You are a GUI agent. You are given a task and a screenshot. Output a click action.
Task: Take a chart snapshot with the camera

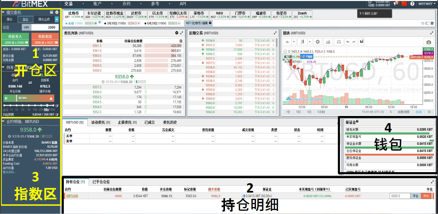point(428,42)
